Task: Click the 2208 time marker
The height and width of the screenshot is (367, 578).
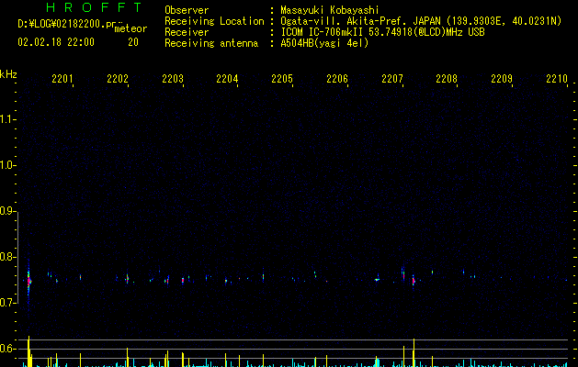Action: [x=447, y=78]
